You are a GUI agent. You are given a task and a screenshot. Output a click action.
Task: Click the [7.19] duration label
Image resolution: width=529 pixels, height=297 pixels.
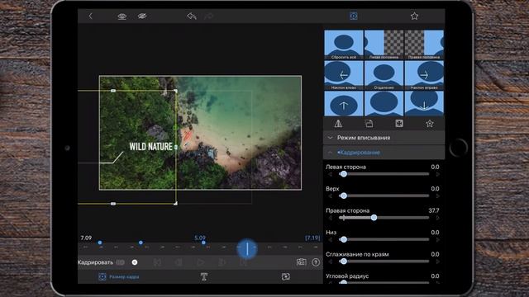312,238
